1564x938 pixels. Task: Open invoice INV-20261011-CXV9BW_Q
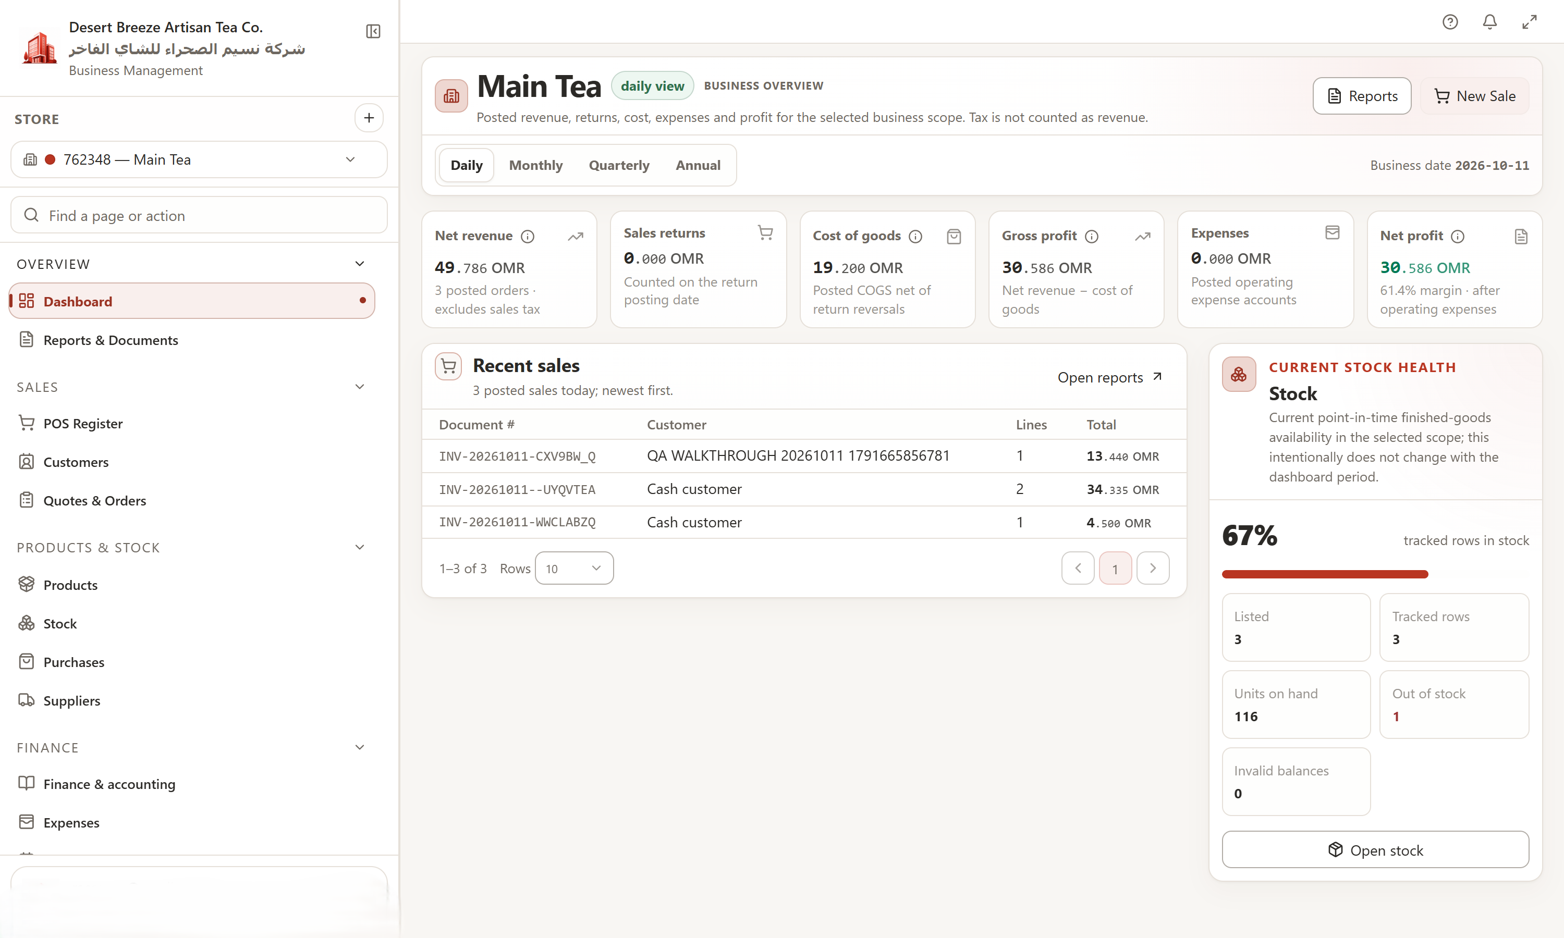517,456
